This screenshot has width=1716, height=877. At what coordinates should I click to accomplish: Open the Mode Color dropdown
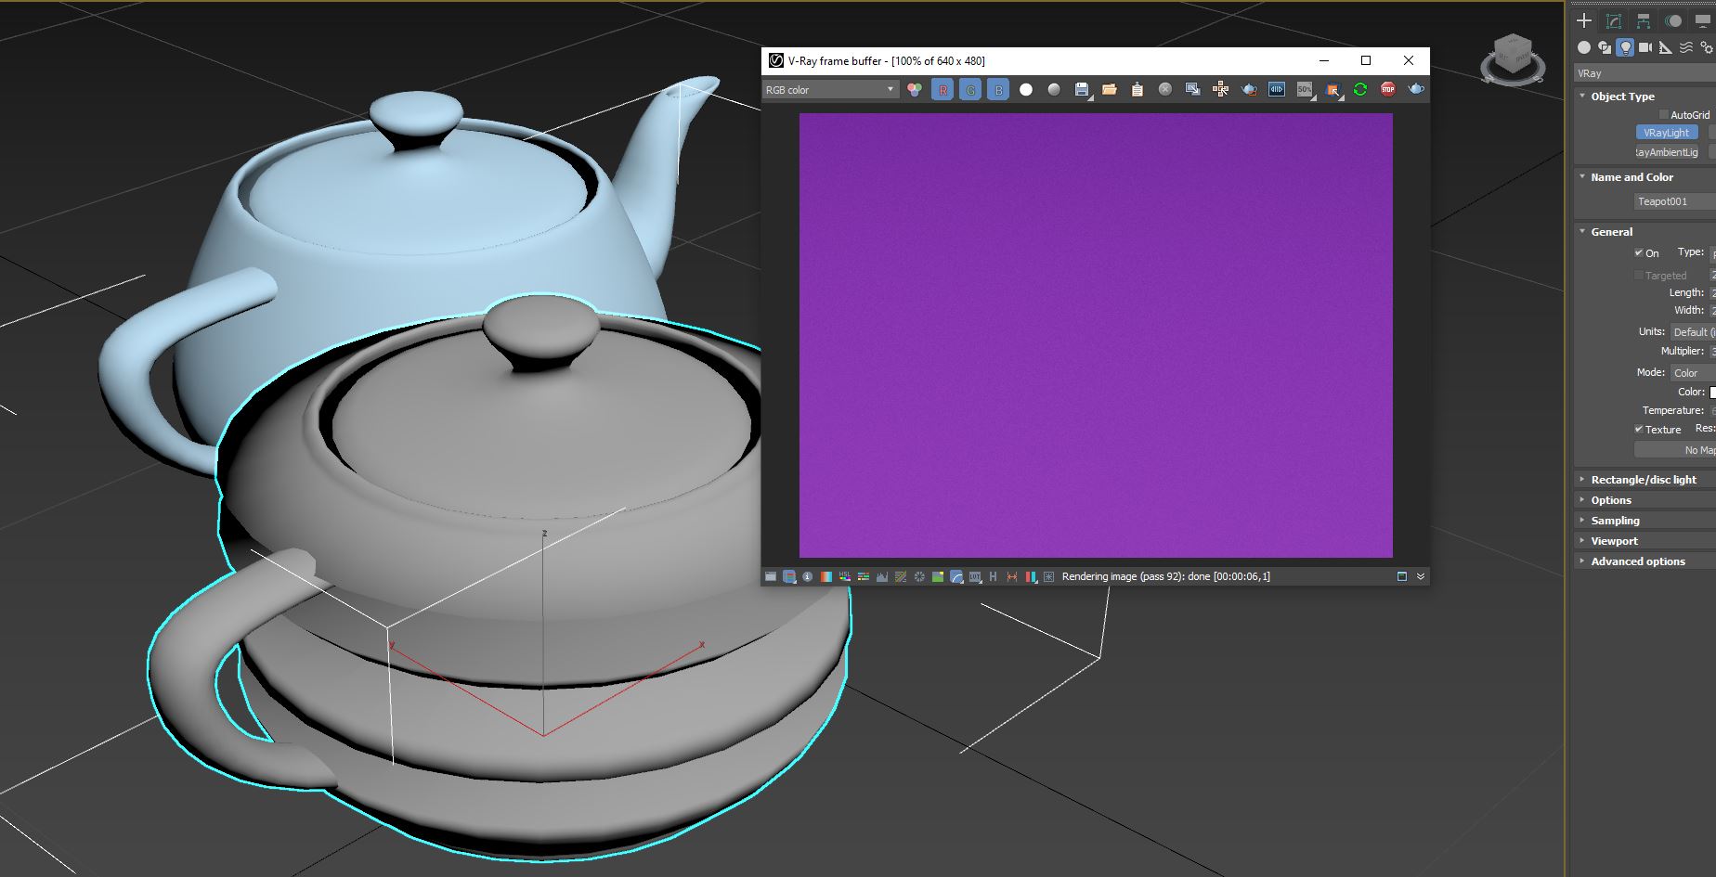coord(1693,373)
